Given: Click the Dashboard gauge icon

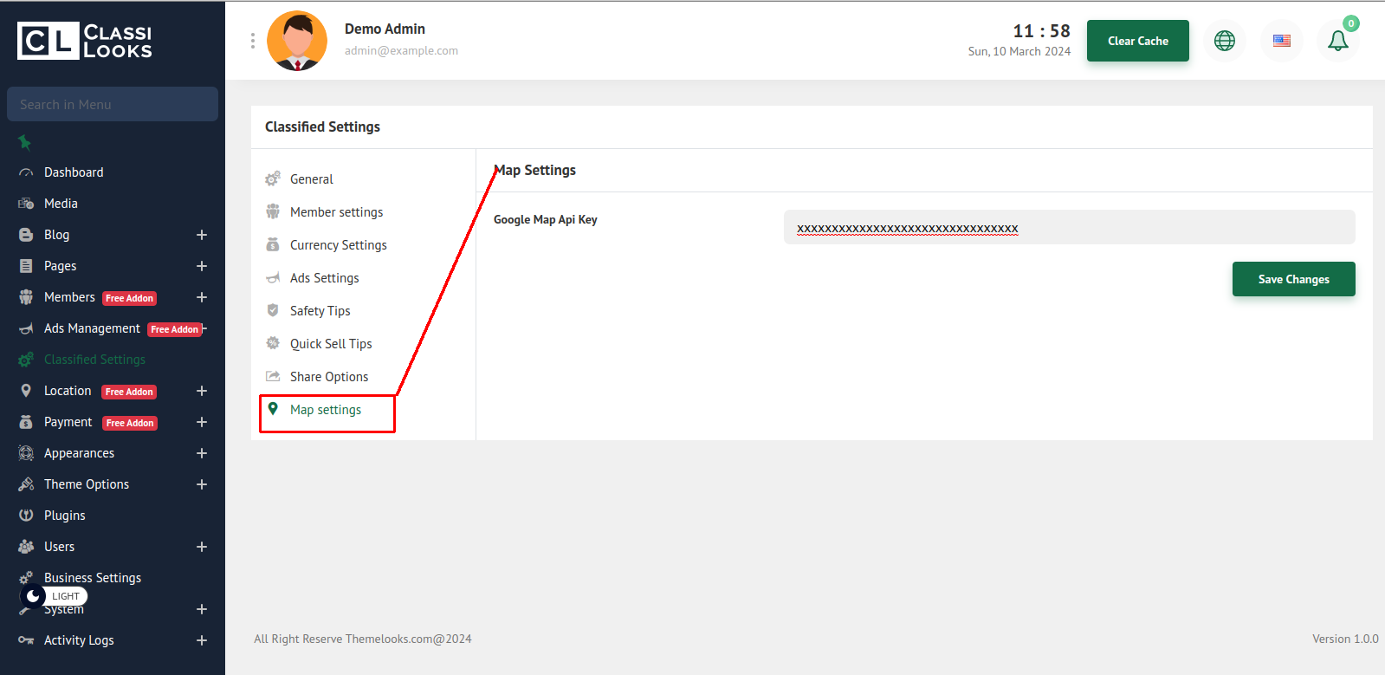Looking at the screenshot, I should (x=26, y=172).
